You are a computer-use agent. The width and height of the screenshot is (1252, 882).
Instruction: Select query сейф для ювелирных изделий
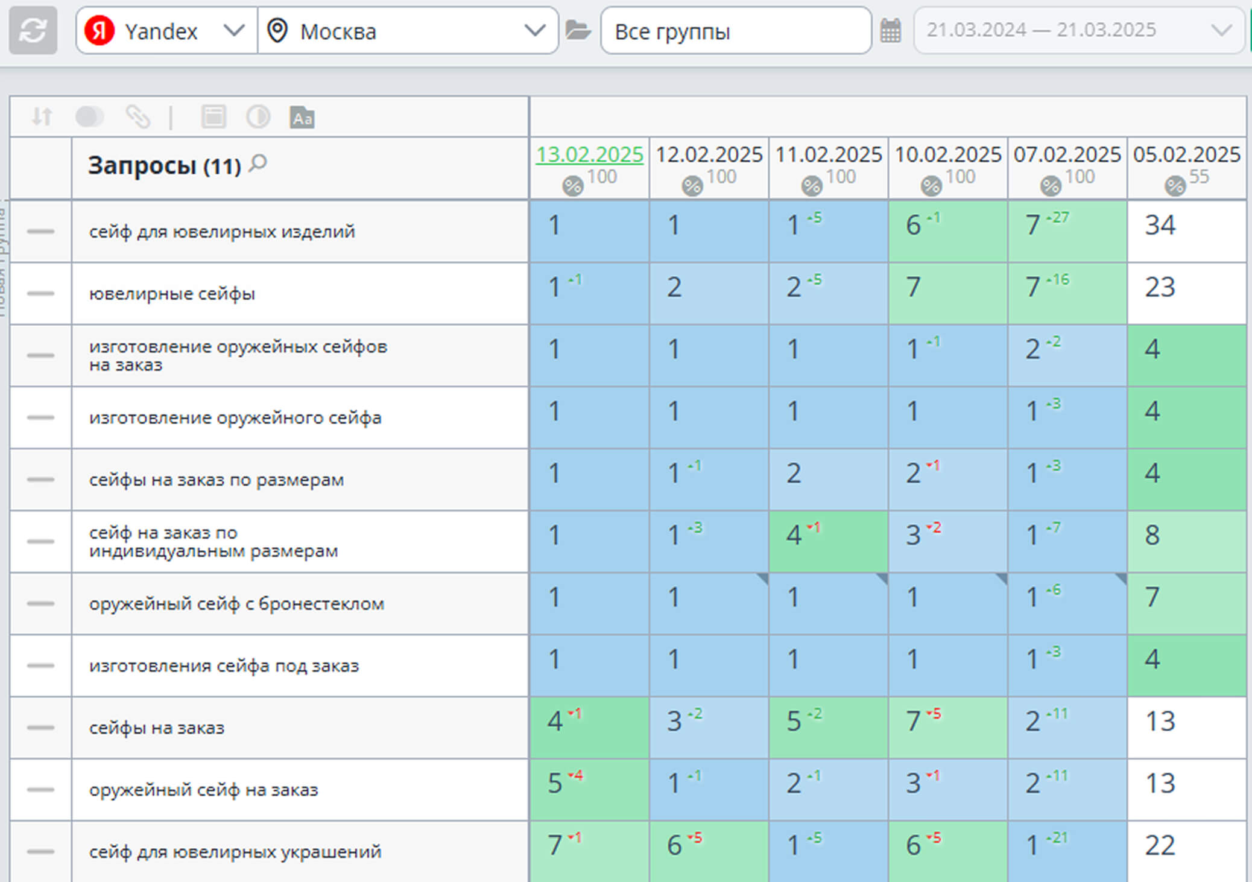[222, 232]
